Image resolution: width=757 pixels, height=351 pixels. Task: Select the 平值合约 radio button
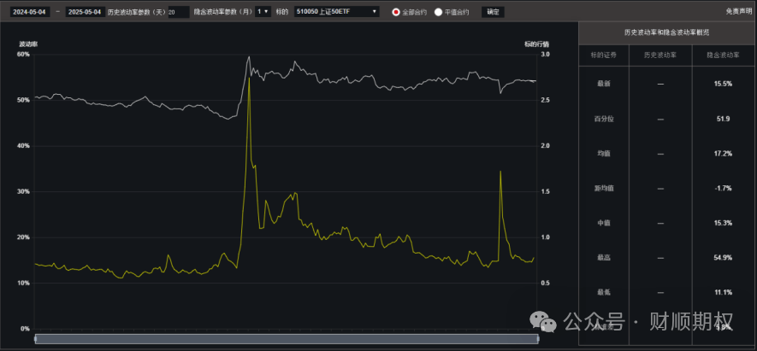439,12
